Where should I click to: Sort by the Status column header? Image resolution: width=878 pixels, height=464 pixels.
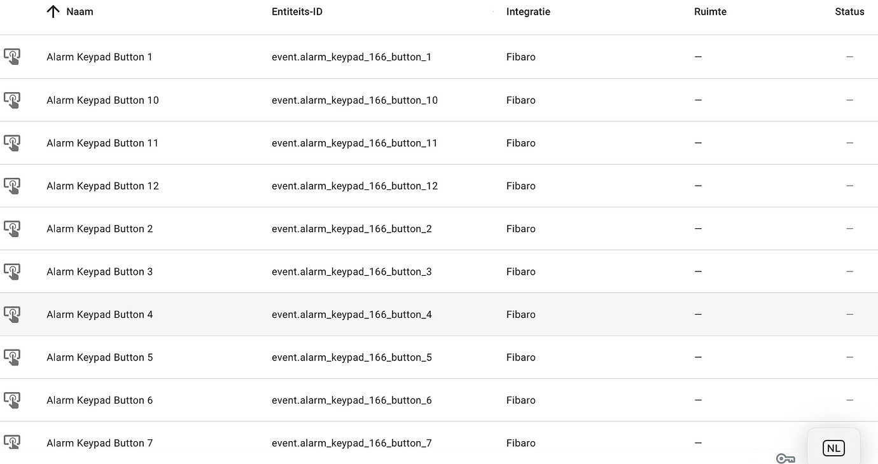(849, 11)
